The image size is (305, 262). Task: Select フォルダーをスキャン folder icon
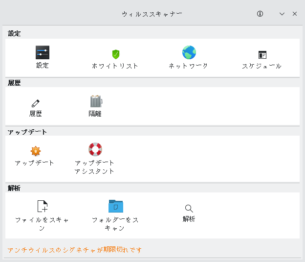click(x=116, y=206)
